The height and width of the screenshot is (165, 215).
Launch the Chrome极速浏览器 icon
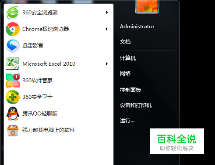pos(13,29)
